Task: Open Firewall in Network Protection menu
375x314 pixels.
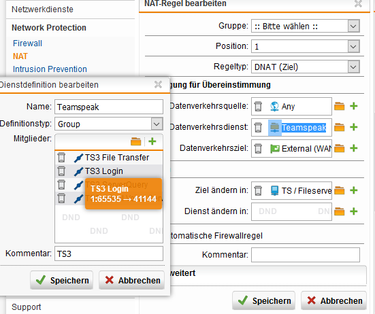Action: click(27, 43)
